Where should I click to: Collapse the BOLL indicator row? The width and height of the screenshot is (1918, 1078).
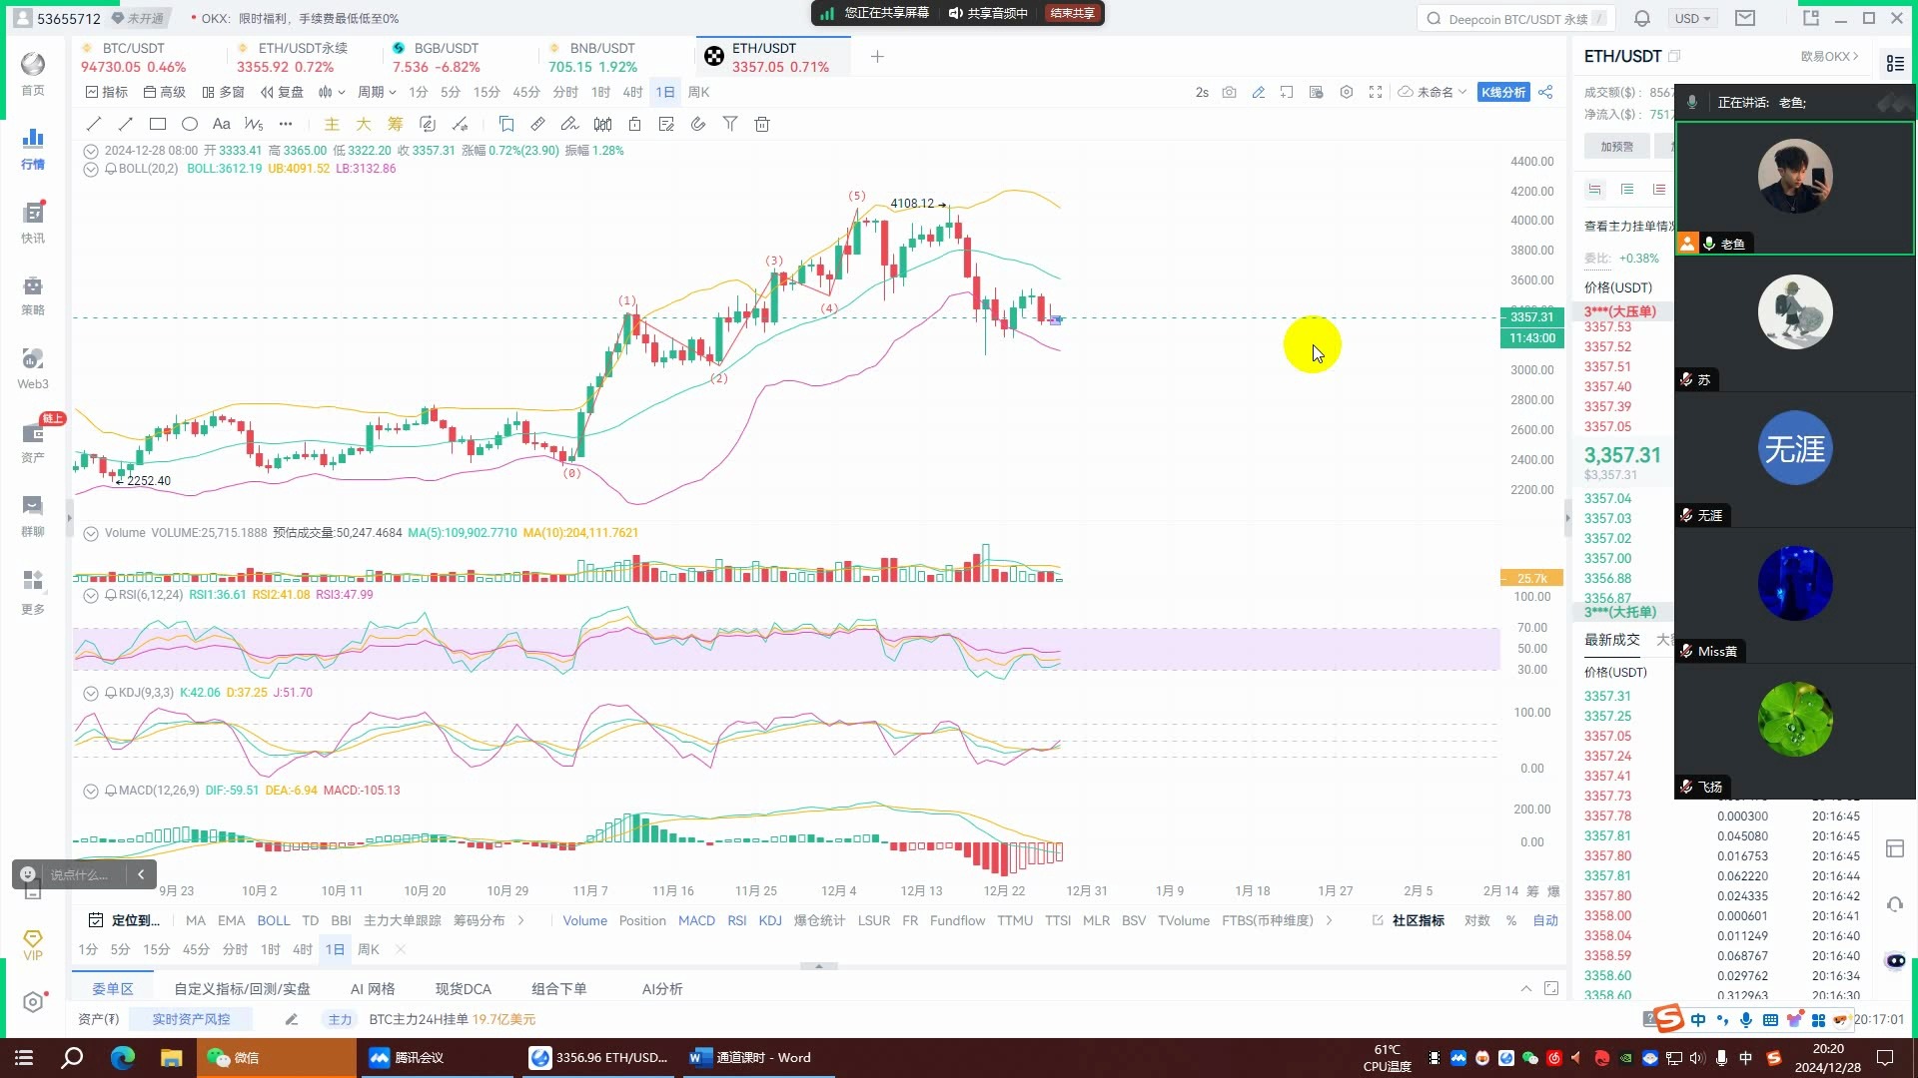click(x=91, y=170)
